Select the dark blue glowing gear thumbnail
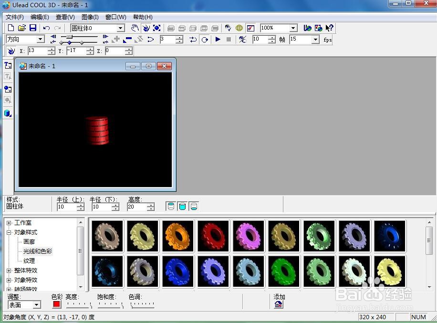437x323 pixels. [x=390, y=236]
